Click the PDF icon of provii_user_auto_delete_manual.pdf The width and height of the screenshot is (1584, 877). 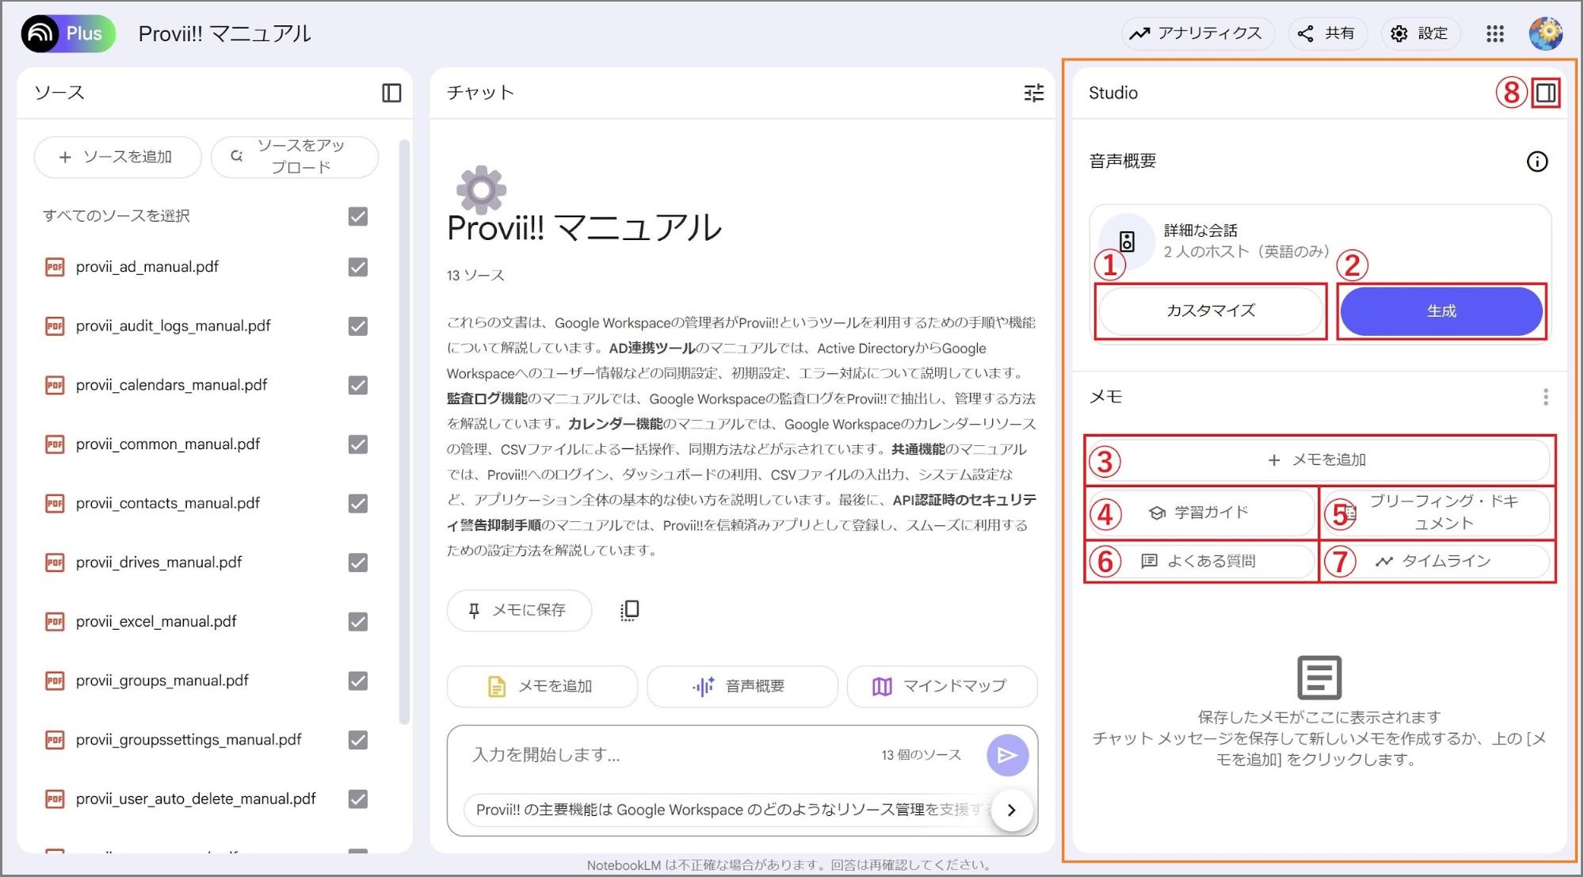click(x=55, y=799)
